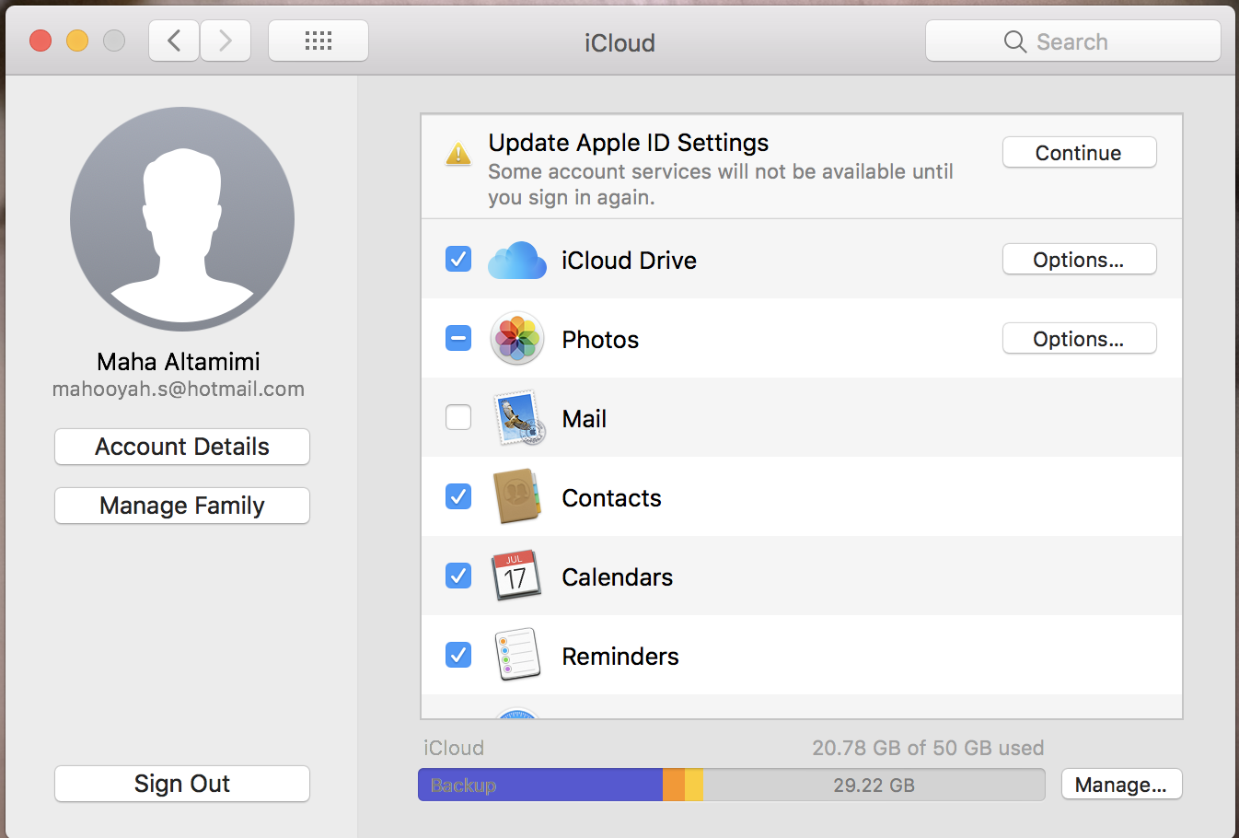
Task: Open Account Details
Action: pyautogui.click(x=182, y=447)
